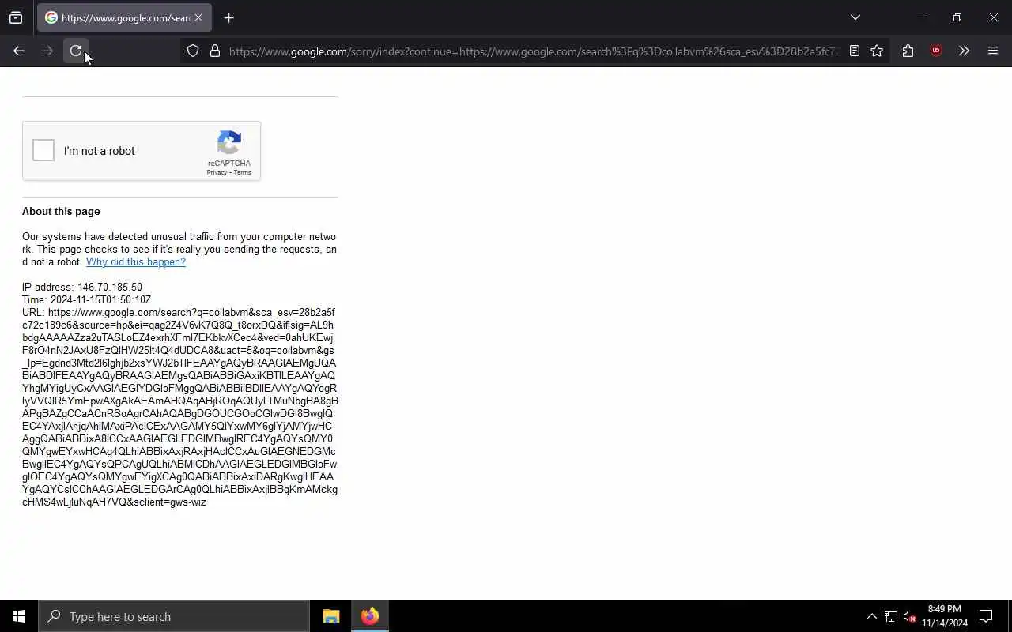Click the forward navigation arrow
Image resolution: width=1012 pixels, height=632 pixels.
47,51
